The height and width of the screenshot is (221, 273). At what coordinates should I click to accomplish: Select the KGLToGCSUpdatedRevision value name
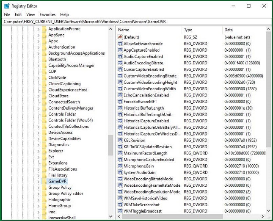click(x=148, y=146)
